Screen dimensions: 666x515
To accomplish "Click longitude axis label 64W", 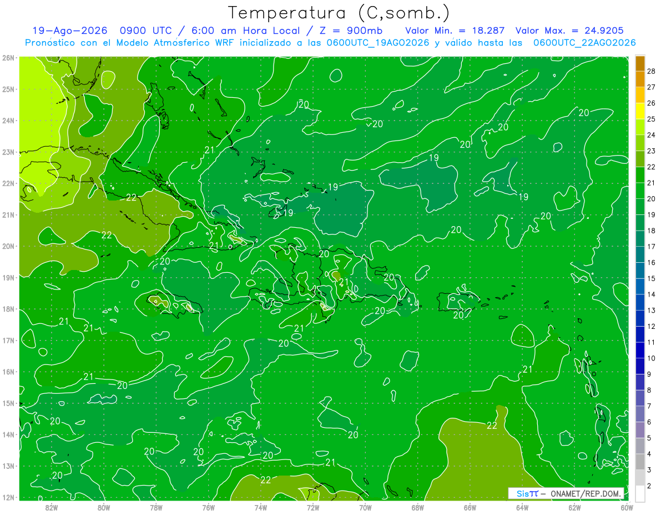I will [522, 507].
